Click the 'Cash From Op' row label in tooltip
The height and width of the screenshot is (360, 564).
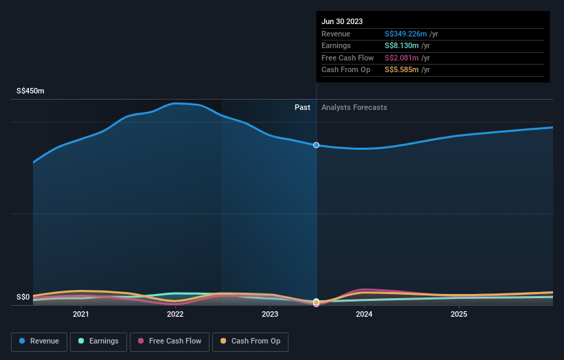pos(346,70)
